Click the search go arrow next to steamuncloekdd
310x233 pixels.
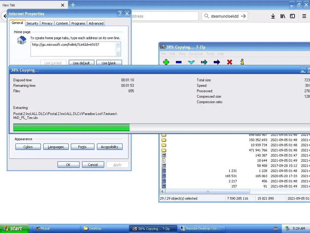243,16
